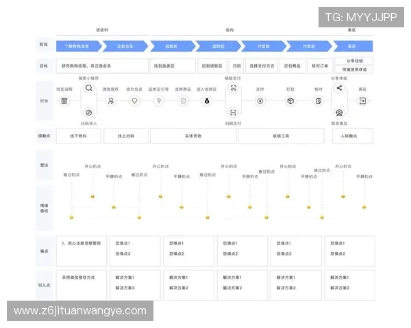Click the 收银工具 touchpoint box
The height and width of the screenshot is (328, 411).
click(281, 136)
